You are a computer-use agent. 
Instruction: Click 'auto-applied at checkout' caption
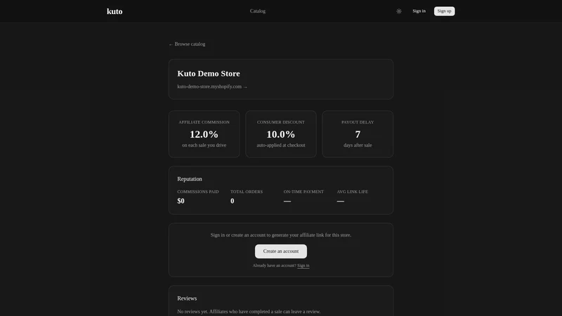click(x=280, y=145)
